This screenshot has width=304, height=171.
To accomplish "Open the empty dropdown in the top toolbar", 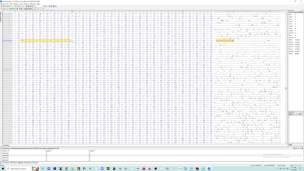I will click(40, 6).
